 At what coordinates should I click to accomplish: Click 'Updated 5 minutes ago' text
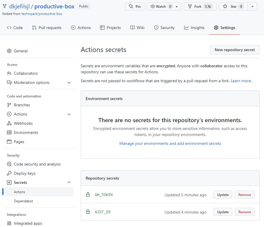coord(185,195)
